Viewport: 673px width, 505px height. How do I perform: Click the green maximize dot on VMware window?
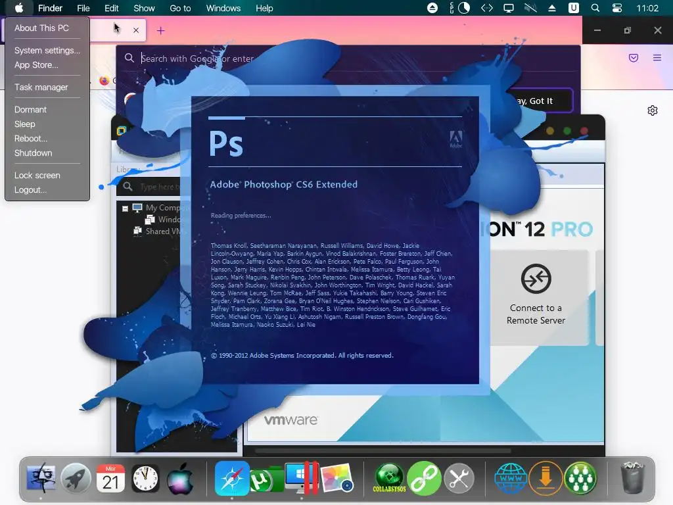click(567, 131)
